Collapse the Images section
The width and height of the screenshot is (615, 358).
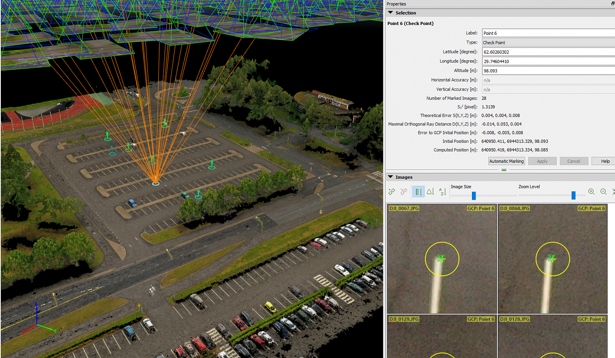[390, 177]
